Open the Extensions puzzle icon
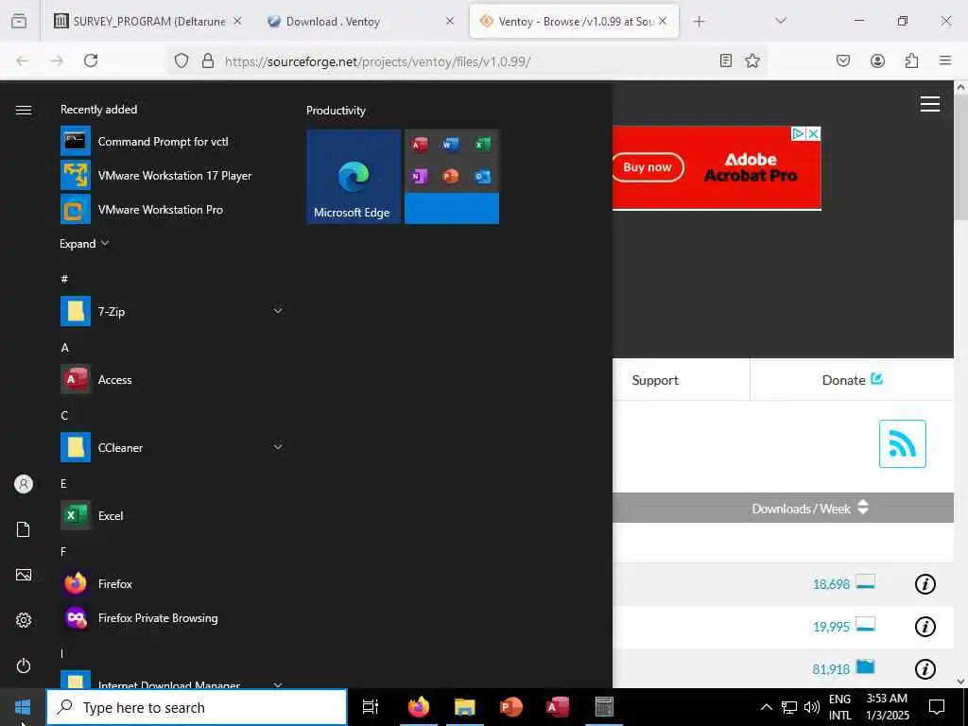Viewport: 968px width, 726px height. (911, 60)
